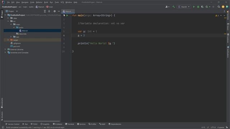Close the Main.kt editor tab
The image size is (230, 129).
click(x=73, y=11)
